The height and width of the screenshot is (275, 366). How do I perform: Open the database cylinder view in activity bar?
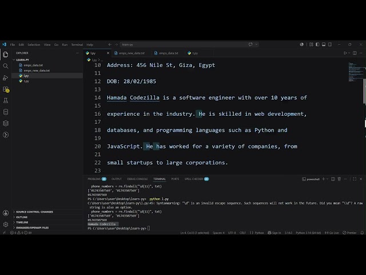tap(6, 112)
